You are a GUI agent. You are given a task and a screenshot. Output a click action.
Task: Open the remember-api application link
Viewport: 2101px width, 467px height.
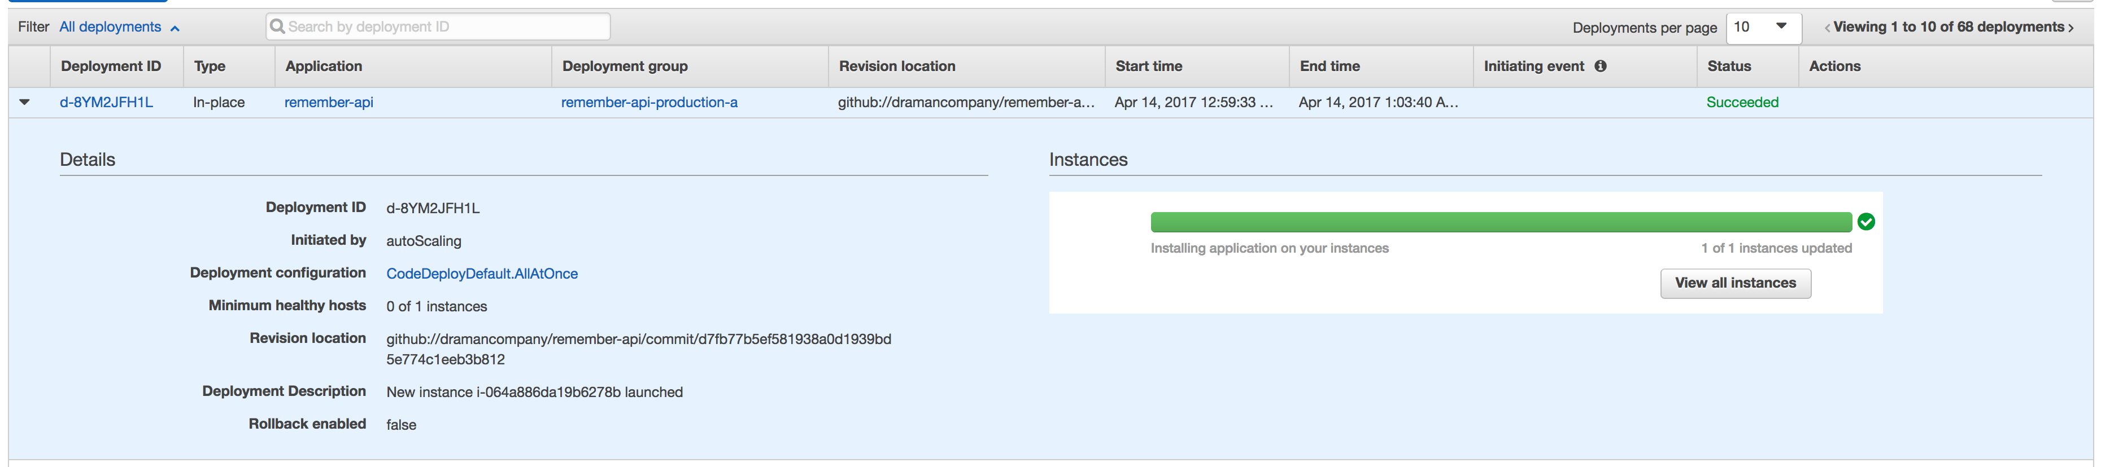tap(329, 102)
